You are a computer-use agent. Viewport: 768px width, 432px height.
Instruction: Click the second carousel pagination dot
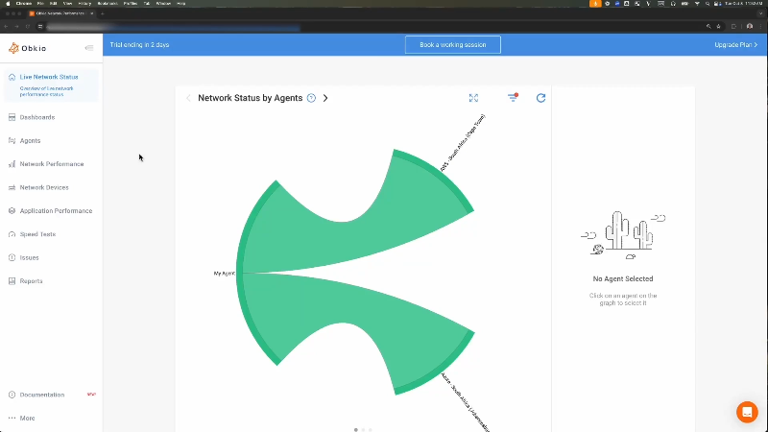pyautogui.click(x=363, y=429)
